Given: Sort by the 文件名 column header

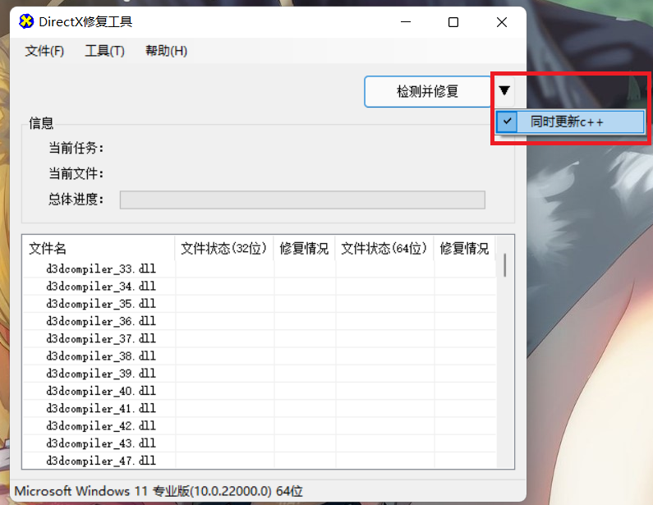Looking at the screenshot, I should 99,248.
